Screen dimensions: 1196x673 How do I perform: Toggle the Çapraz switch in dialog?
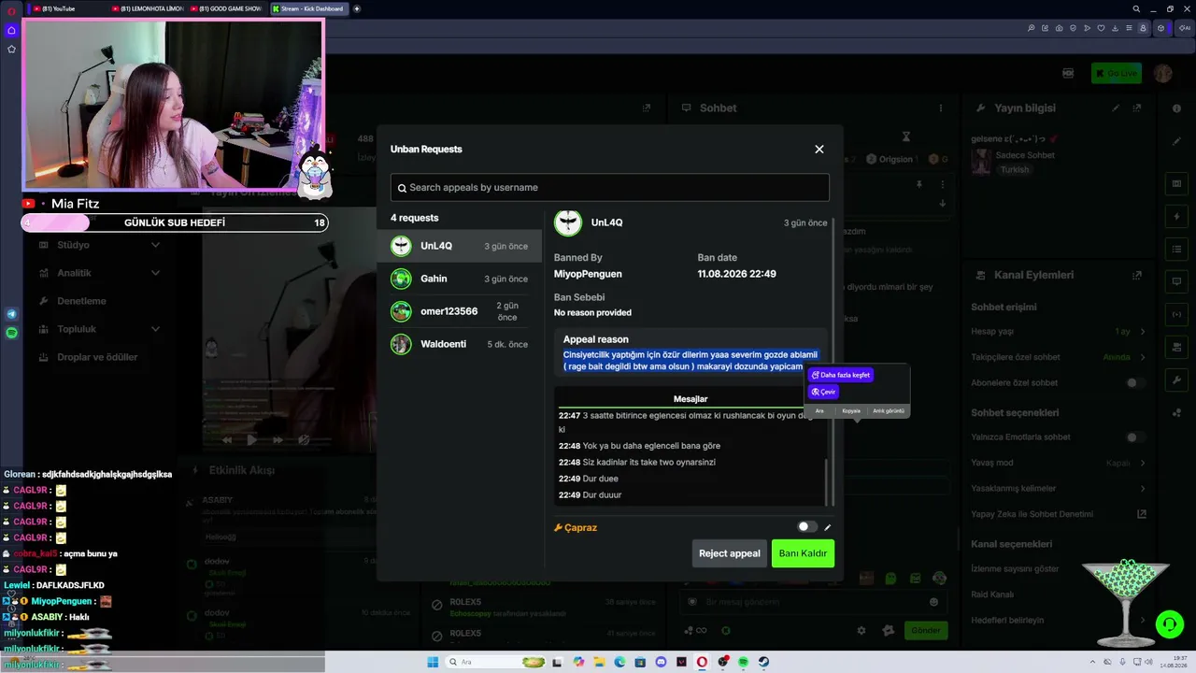click(x=806, y=527)
